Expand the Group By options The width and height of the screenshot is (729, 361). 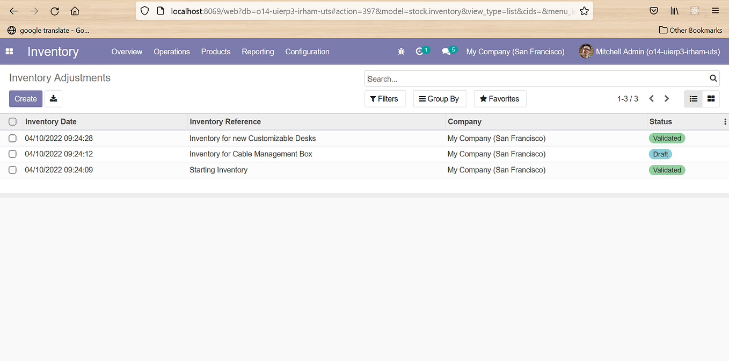[440, 98]
